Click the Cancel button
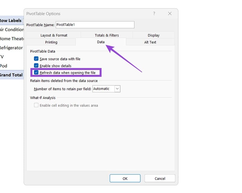Viewport: 242px width, 193px height. 160,178
